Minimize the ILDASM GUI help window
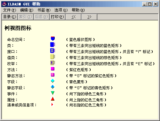The height and width of the screenshot is (121, 160). (x=144, y=4)
